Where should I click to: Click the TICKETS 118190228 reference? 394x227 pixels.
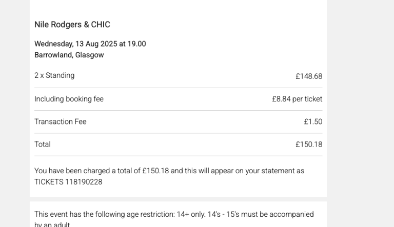[68, 182]
